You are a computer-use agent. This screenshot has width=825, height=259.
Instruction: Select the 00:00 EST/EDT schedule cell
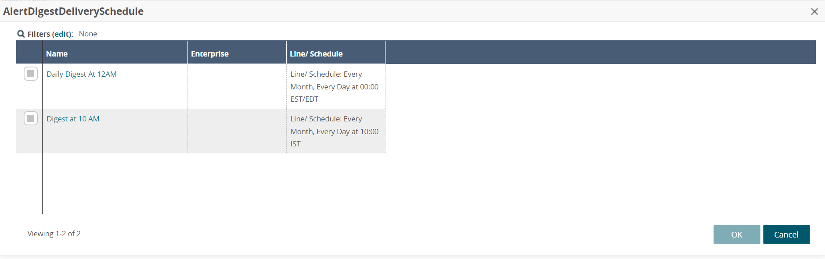pyautogui.click(x=334, y=87)
